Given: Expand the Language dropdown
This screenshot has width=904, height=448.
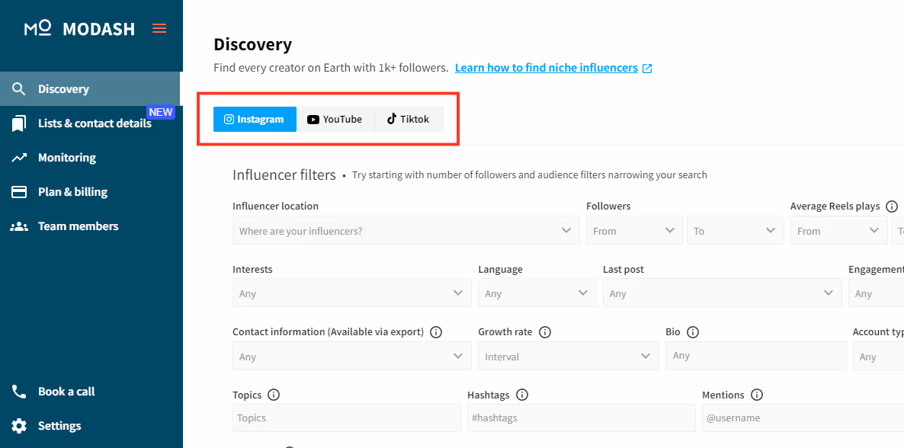Looking at the screenshot, I should tap(537, 293).
